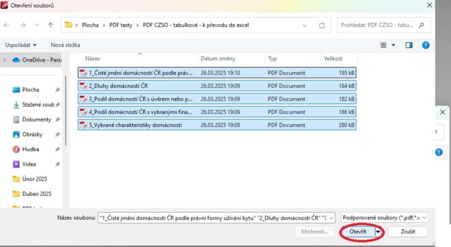Unpin Plocha using its pin icon
The width and height of the screenshot is (451, 247).
point(58,90)
